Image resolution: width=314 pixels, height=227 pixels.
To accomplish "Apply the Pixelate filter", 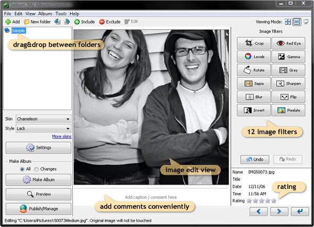I will [288, 111].
